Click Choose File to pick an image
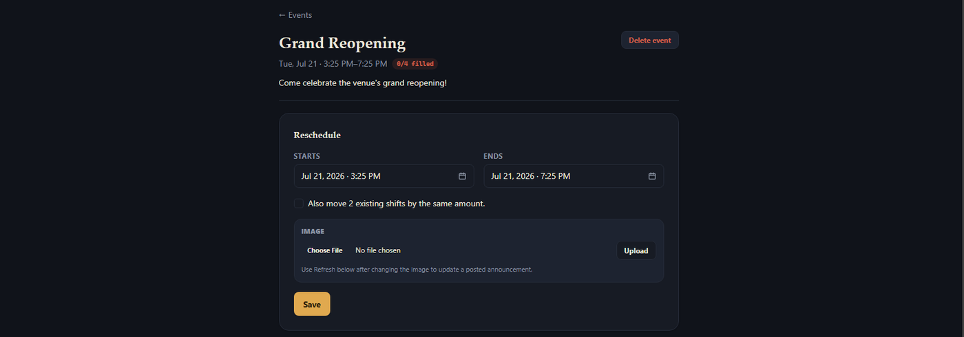964x337 pixels. point(324,250)
